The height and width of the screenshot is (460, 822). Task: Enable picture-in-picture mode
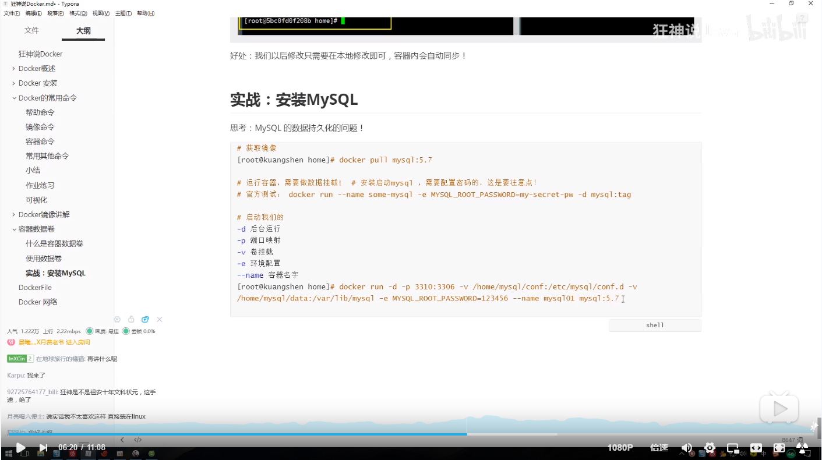coord(733,448)
